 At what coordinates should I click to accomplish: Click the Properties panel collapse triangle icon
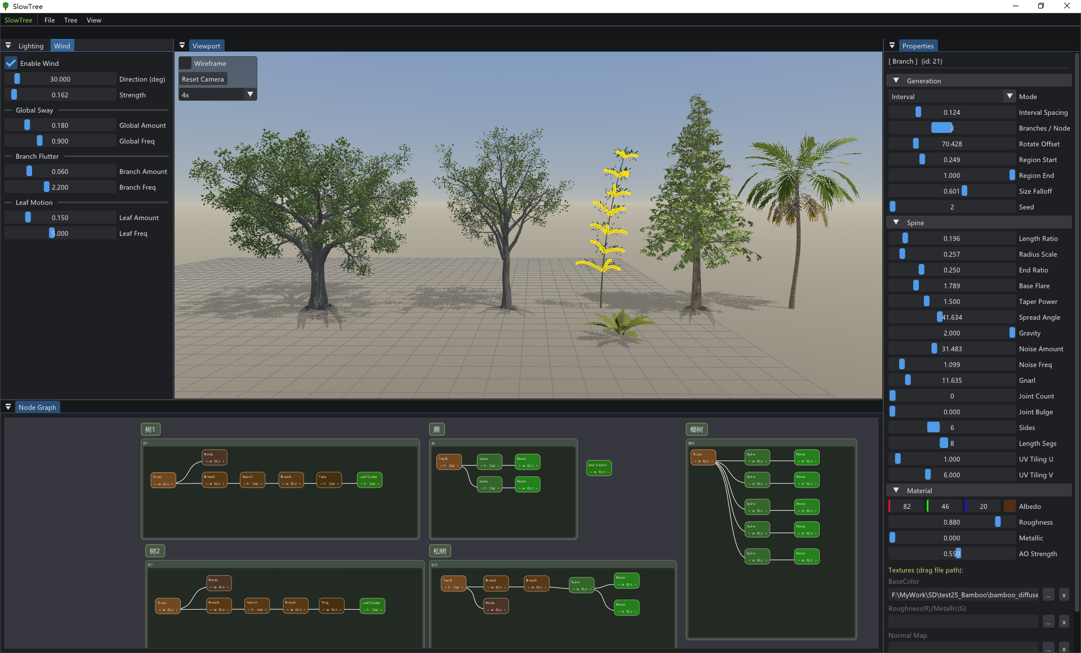(x=892, y=46)
